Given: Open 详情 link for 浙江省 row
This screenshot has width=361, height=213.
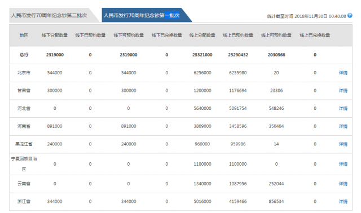Looking at the screenshot, I should [343, 202].
